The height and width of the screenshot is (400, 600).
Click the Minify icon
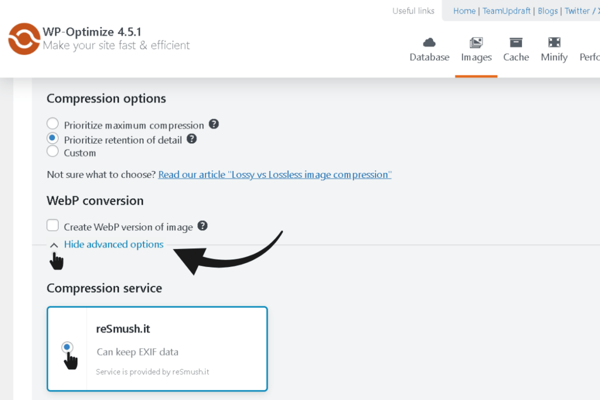coord(554,42)
